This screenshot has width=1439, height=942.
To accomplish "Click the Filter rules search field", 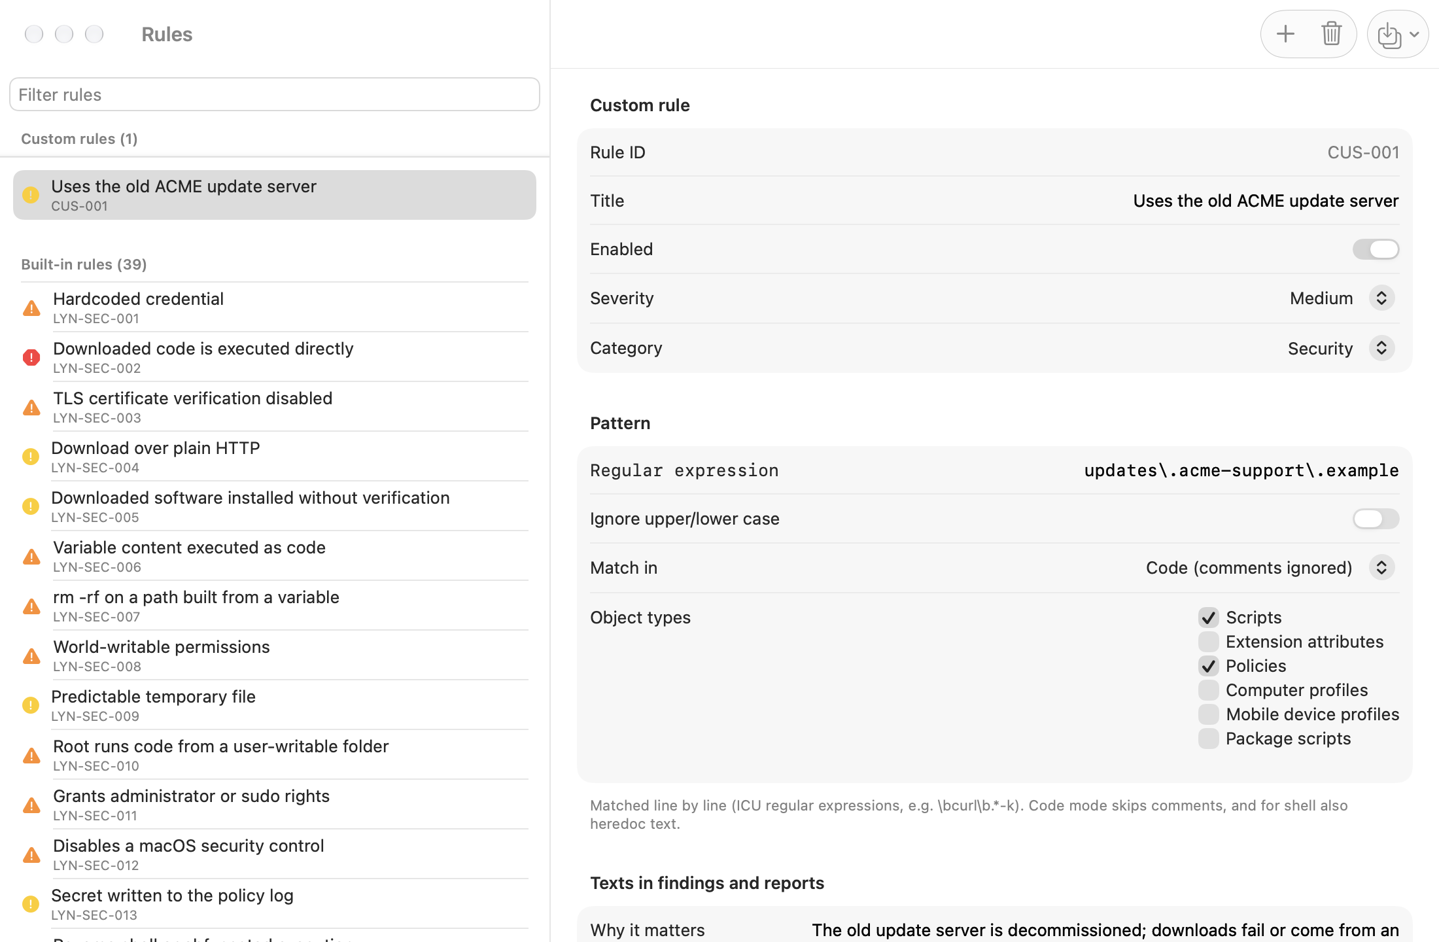I will [x=275, y=95].
